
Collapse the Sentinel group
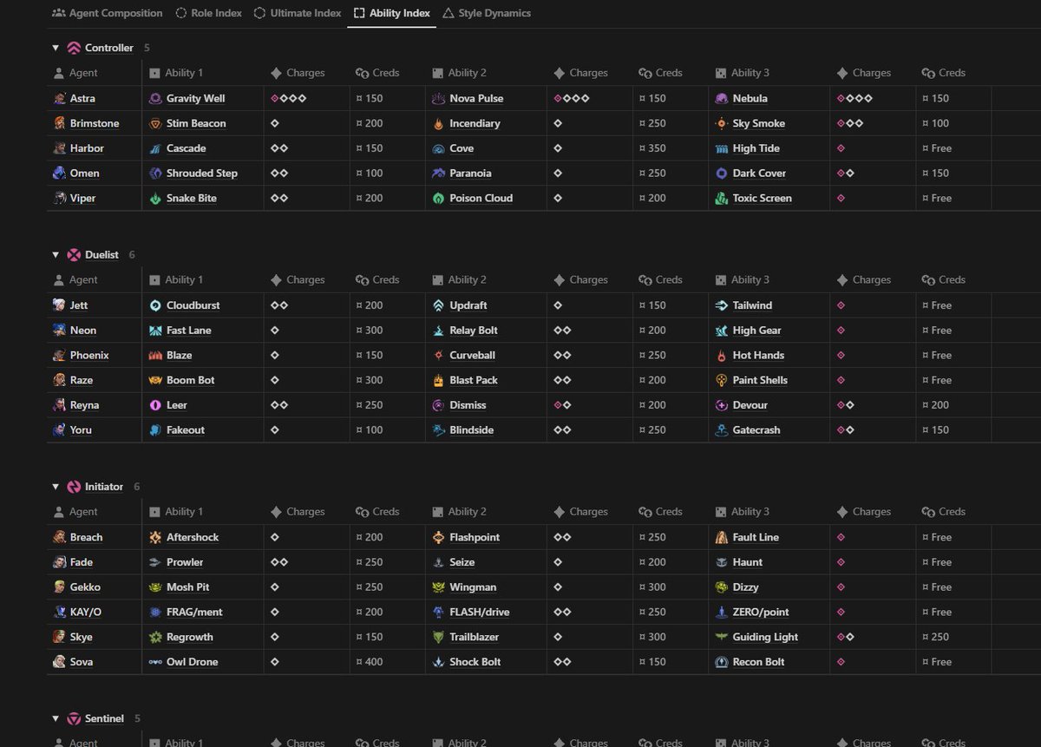pos(56,718)
